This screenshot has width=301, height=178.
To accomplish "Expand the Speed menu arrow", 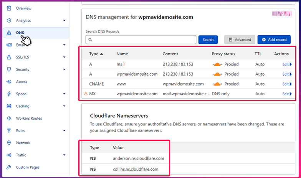I will pos(64,94).
